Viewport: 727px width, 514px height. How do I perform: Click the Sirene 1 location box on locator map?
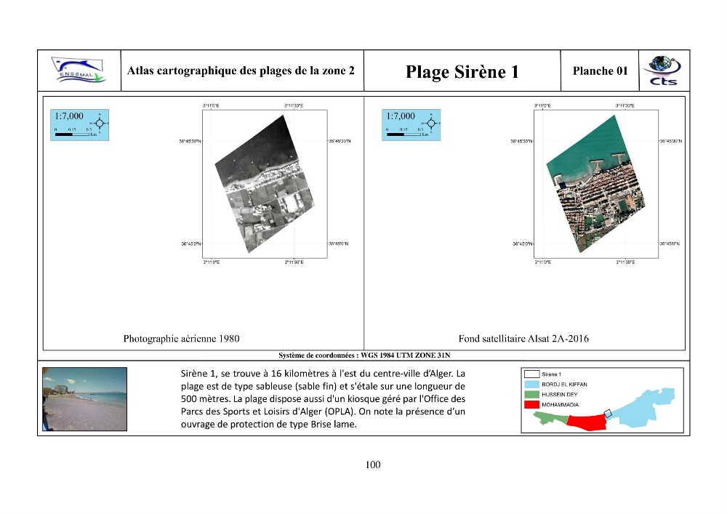[608, 414]
